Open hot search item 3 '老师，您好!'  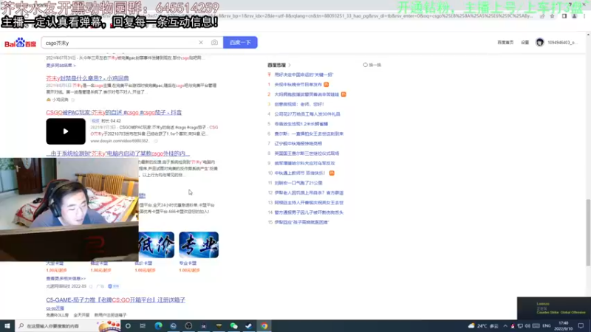tap(299, 104)
